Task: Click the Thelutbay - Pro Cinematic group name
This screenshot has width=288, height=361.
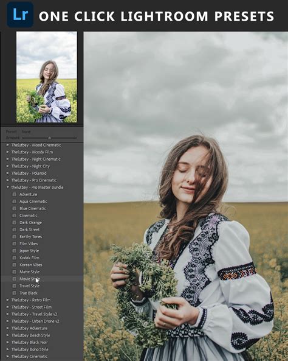Action: (x=34, y=180)
